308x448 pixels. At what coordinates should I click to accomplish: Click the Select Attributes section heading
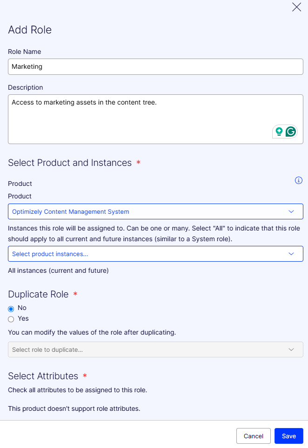(43, 376)
